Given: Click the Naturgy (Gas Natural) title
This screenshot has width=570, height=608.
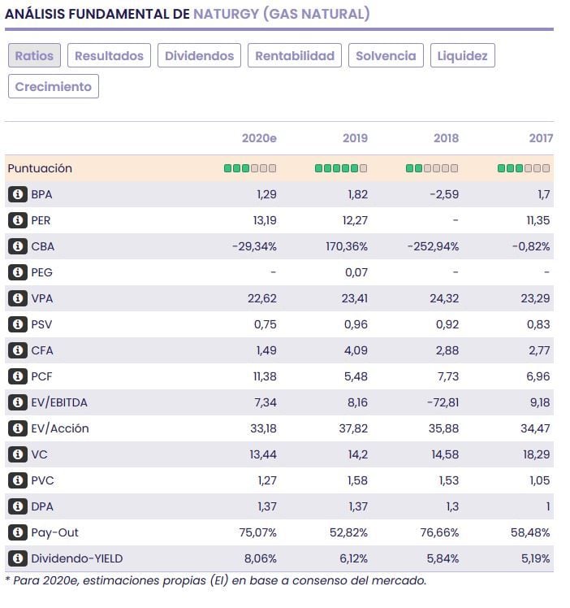Looking at the screenshot, I should click(x=282, y=14).
